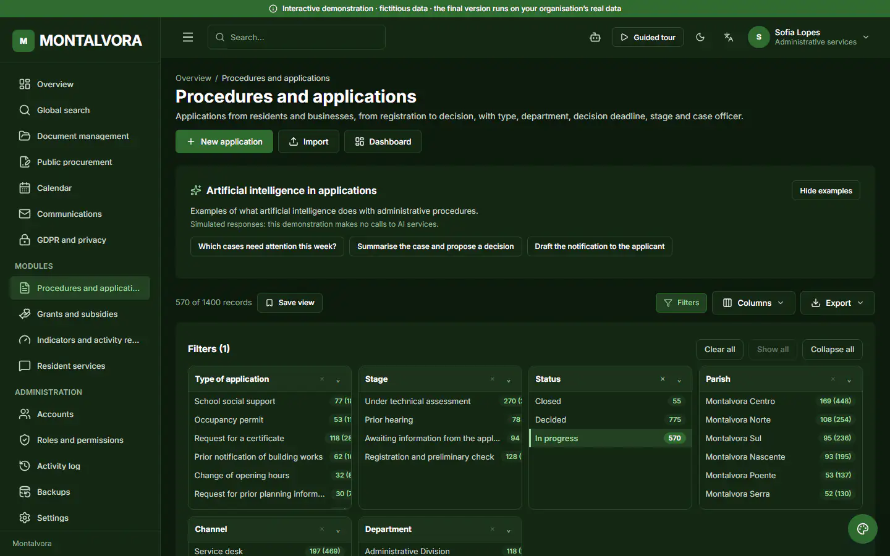890x556 pixels.
Task: Start the Guided tour
Action: (648, 37)
